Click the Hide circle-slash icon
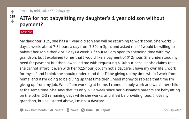 83,110
